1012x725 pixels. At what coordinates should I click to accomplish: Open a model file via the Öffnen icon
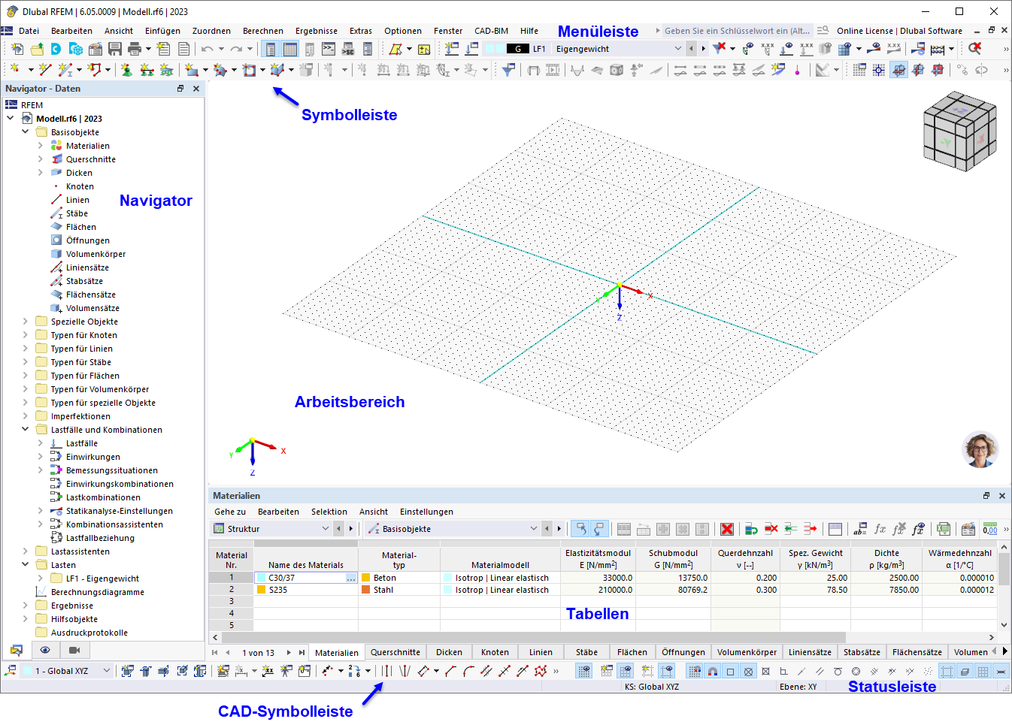point(35,48)
